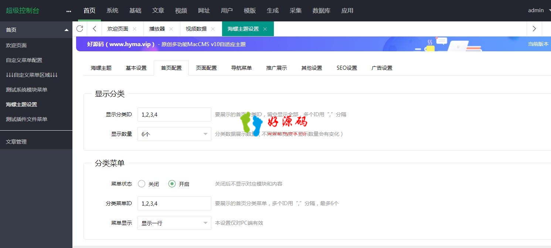The height and width of the screenshot is (248, 551).
Task: Click the 本设置仅对PC端有效 hint text
Action: click(x=239, y=223)
